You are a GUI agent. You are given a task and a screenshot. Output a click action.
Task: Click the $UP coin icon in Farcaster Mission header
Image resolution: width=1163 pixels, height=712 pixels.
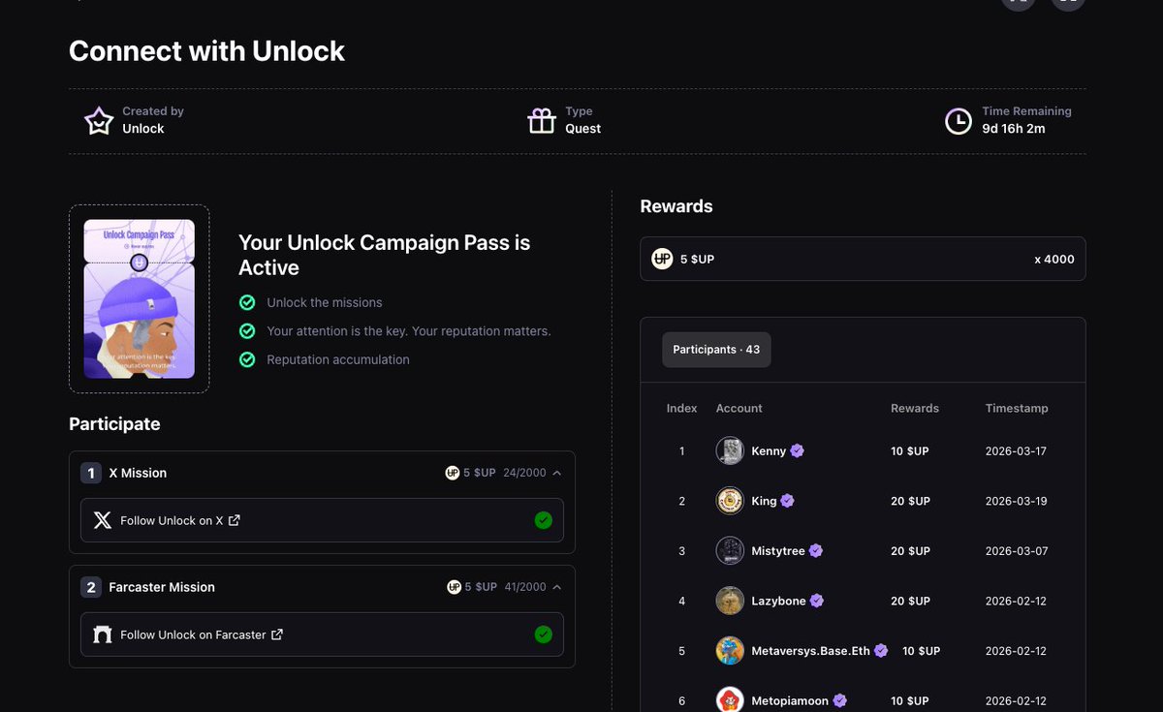(x=455, y=587)
